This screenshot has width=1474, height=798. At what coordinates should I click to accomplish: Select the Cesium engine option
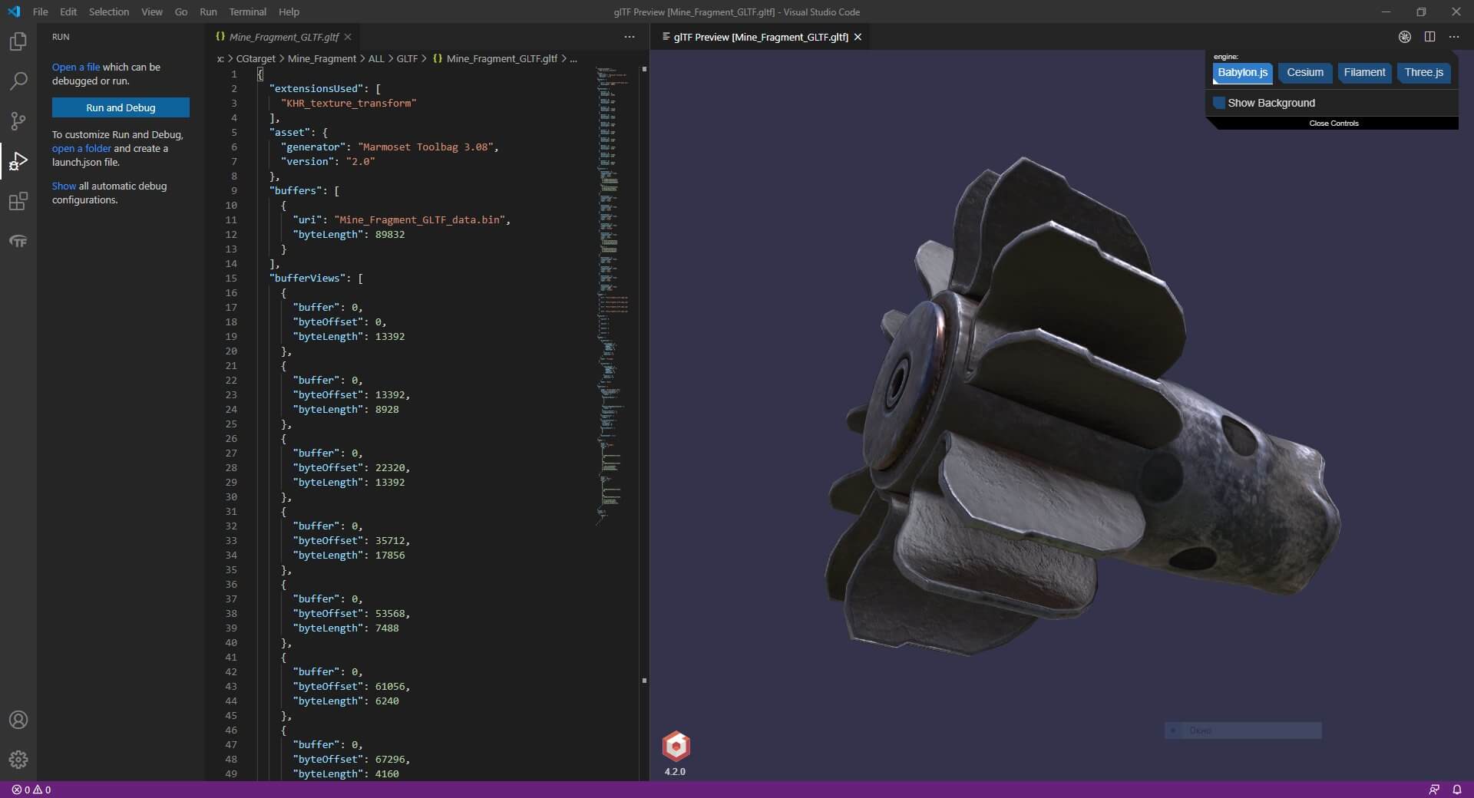point(1305,73)
